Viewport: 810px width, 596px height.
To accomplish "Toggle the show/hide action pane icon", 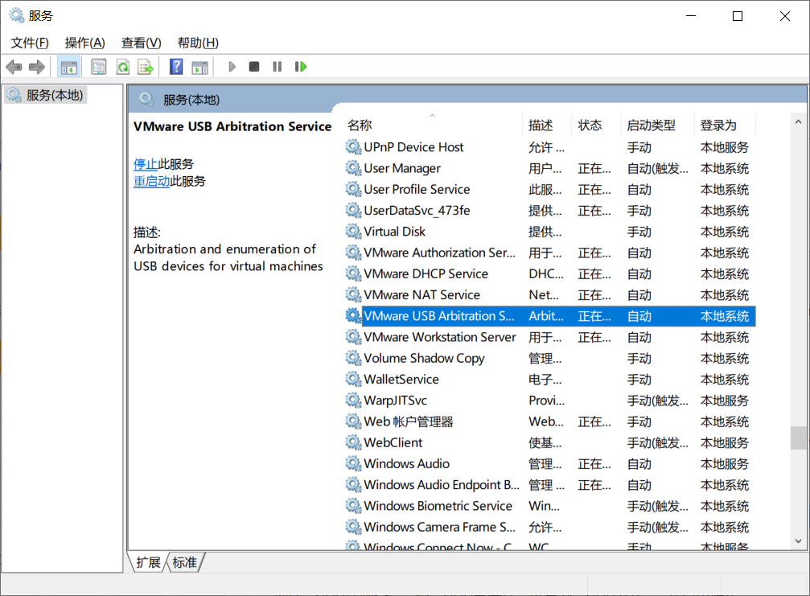I will (x=199, y=67).
